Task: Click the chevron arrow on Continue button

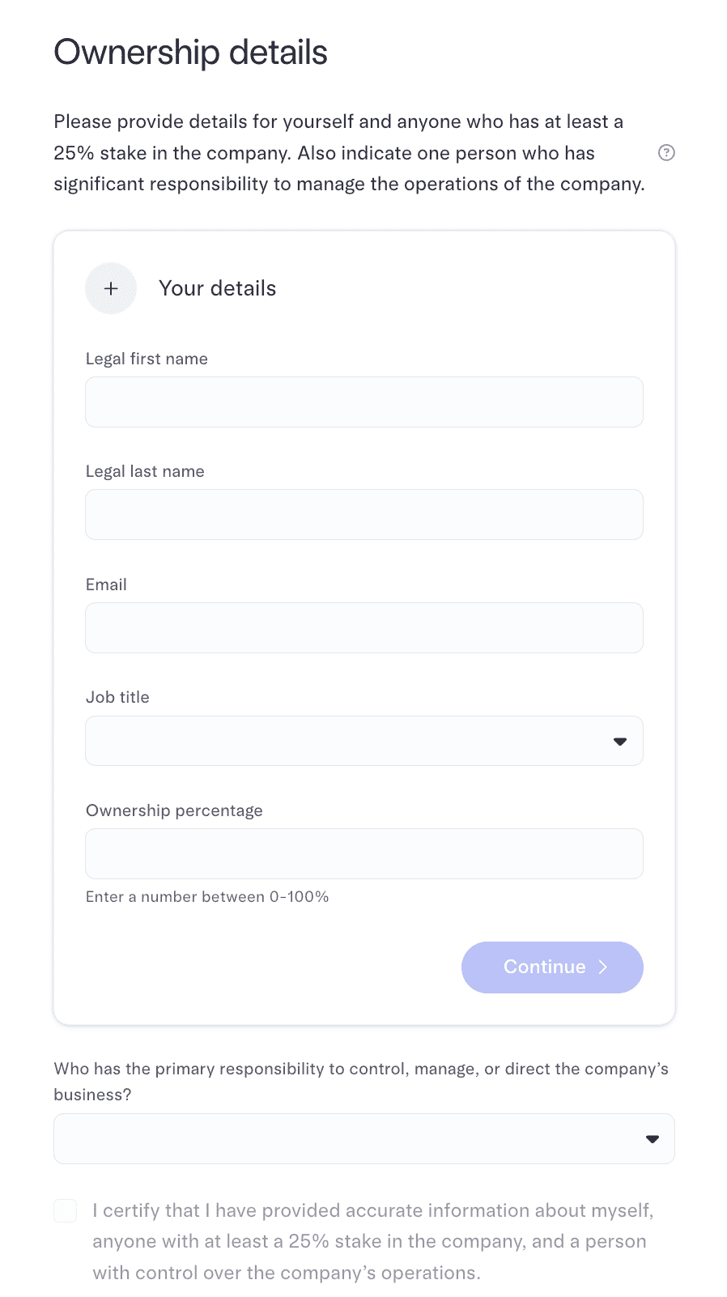Action: pyautogui.click(x=603, y=967)
